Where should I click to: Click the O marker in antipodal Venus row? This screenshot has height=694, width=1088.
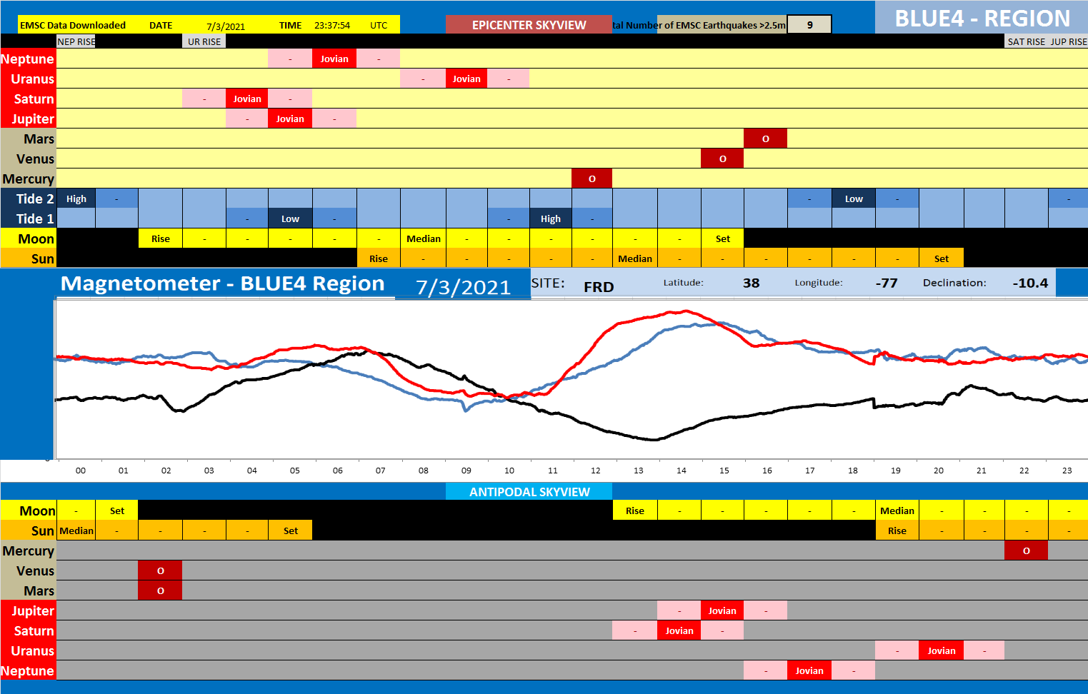(x=160, y=570)
